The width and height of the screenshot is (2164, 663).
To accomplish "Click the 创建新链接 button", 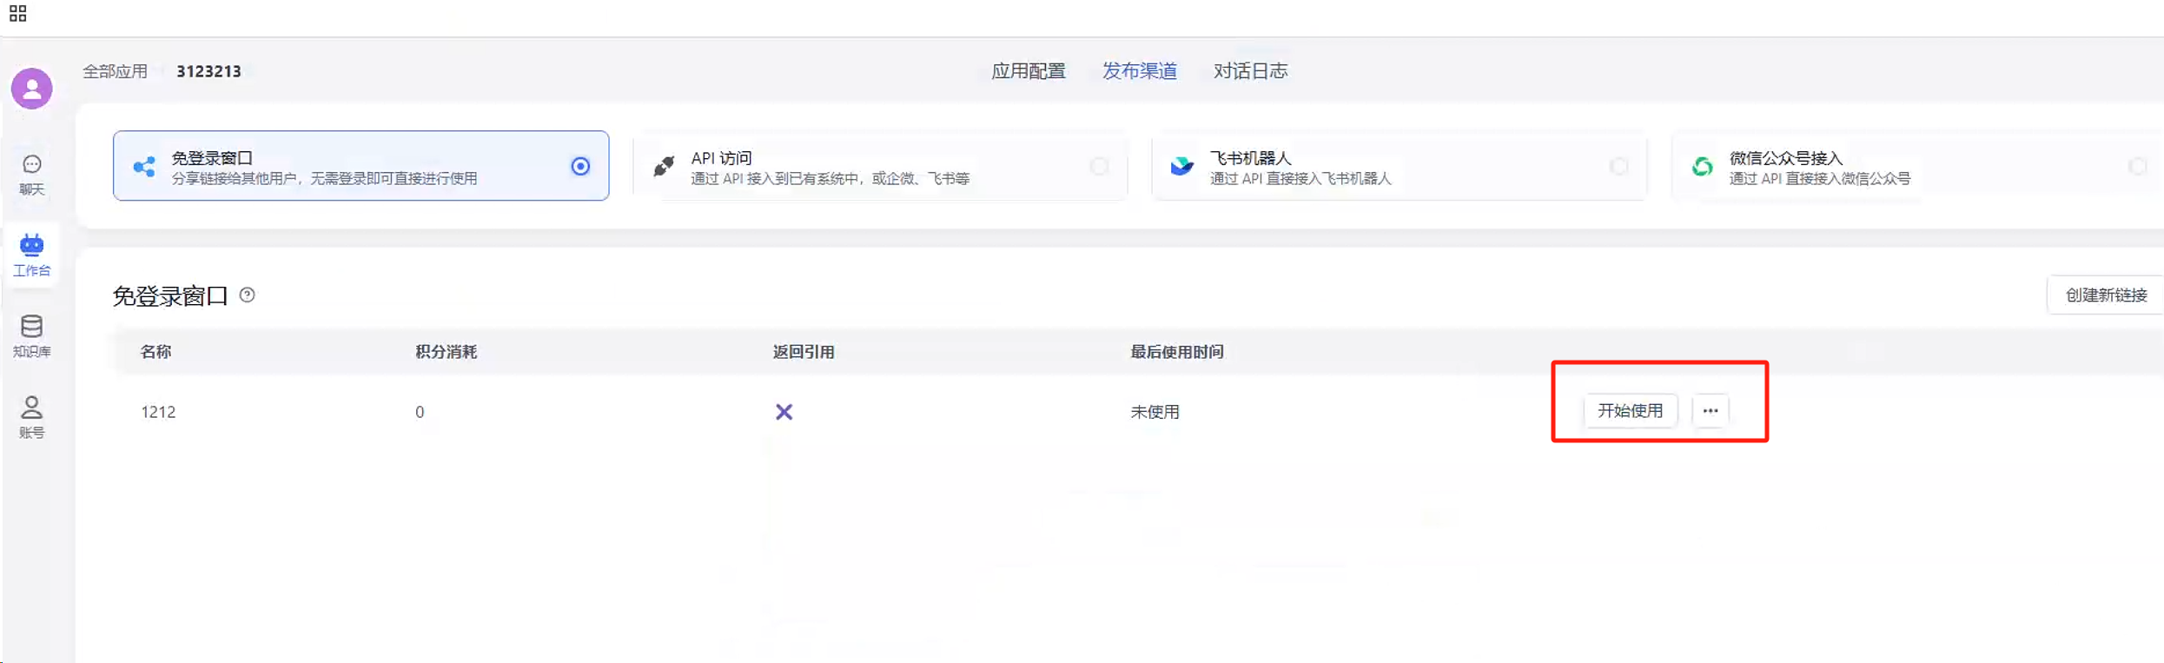I will 2106,295.
